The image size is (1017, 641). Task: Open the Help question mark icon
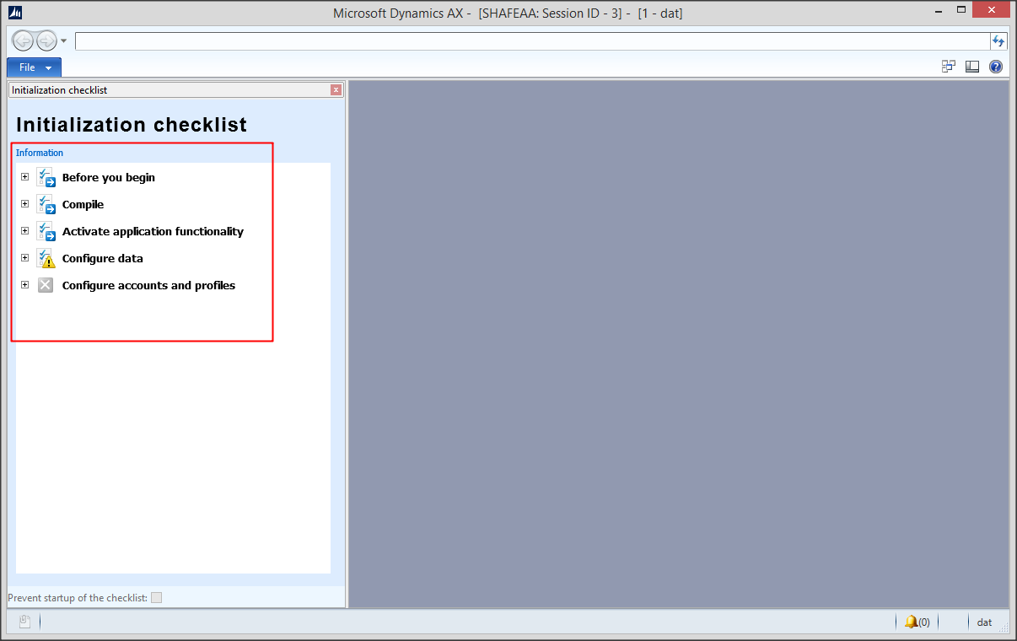tap(996, 67)
